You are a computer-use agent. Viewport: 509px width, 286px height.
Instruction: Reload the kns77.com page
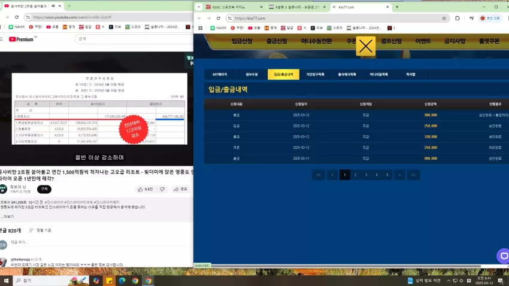219,19
